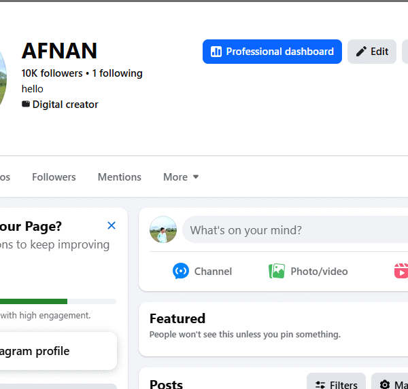Open the Mentions tab
The width and height of the screenshot is (408, 389).
point(120,177)
